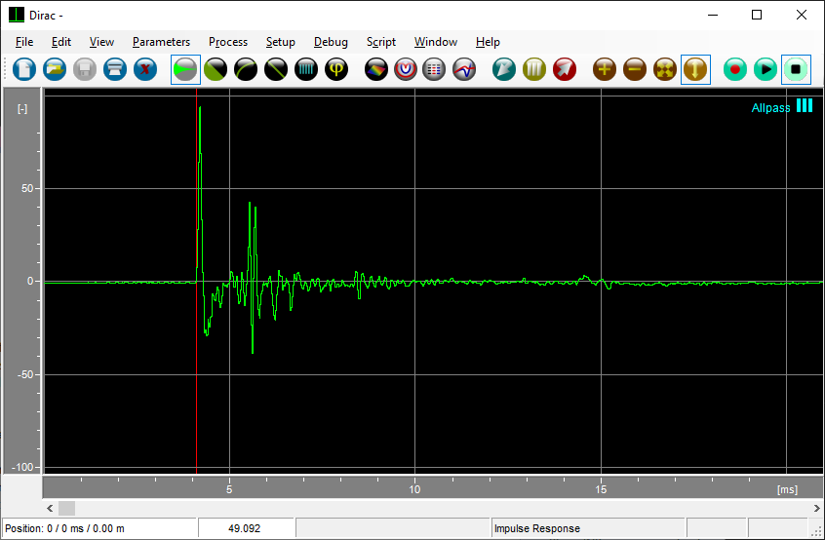Click the Allpass filter label
Screen dimensions: 825x540
(x=770, y=108)
